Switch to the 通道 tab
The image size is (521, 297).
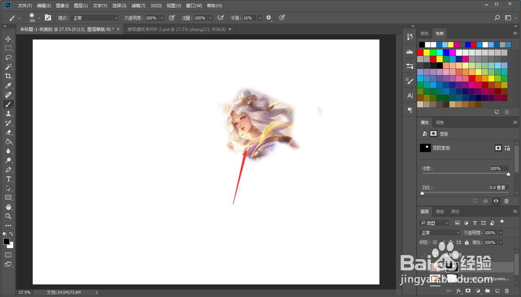pos(439,212)
